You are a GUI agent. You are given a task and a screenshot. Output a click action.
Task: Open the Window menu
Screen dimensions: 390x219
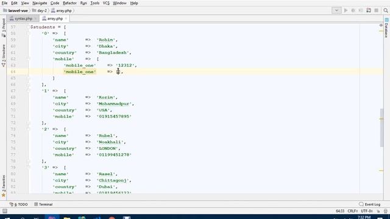coord(119,3)
